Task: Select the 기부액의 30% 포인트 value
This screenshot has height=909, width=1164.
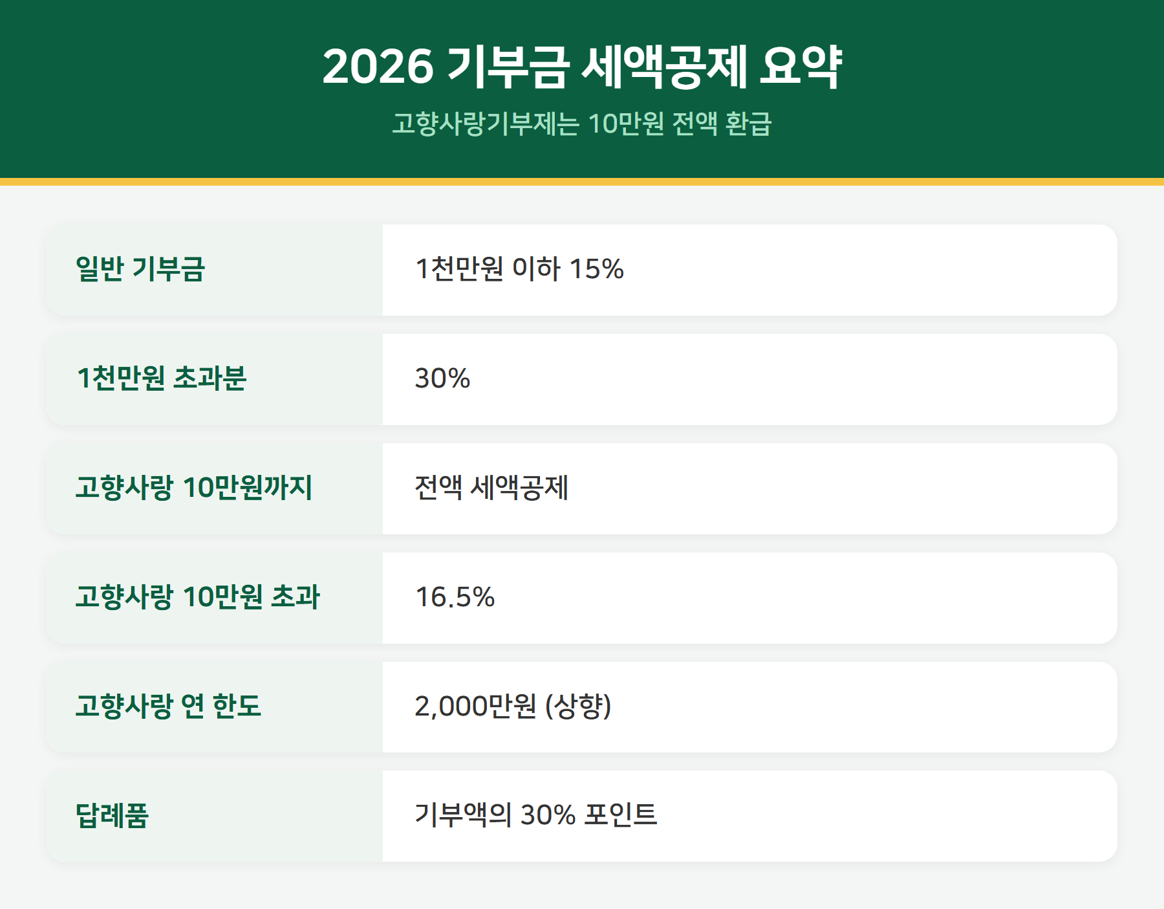Action: [535, 815]
